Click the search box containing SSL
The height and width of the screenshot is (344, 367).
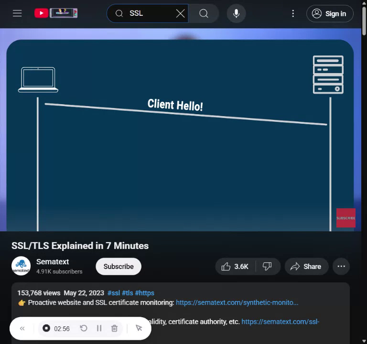tap(148, 13)
